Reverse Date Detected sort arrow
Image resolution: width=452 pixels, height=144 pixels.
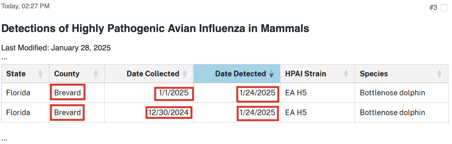click(271, 73)
